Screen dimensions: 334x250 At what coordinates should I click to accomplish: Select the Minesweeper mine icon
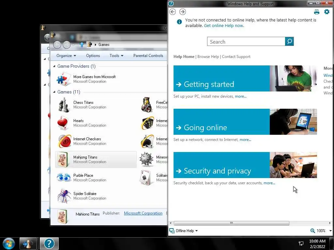click(x=146, y=159)
